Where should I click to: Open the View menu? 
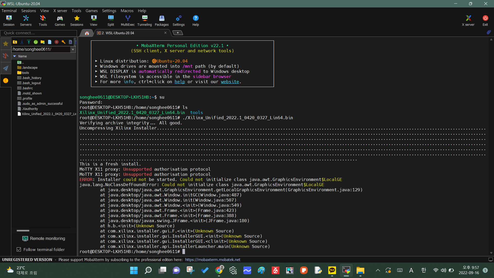(x=45, y=11)
